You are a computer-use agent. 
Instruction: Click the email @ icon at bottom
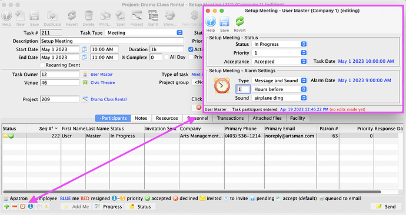click(38, 206)
